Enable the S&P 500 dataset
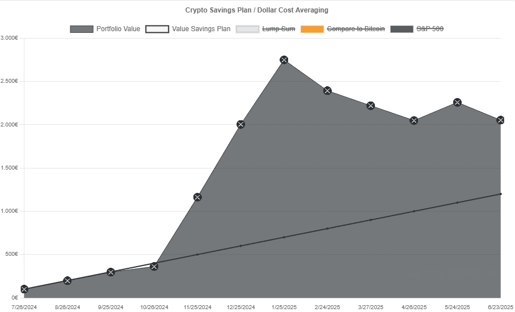Screen dimensions: 515x312 417,29
